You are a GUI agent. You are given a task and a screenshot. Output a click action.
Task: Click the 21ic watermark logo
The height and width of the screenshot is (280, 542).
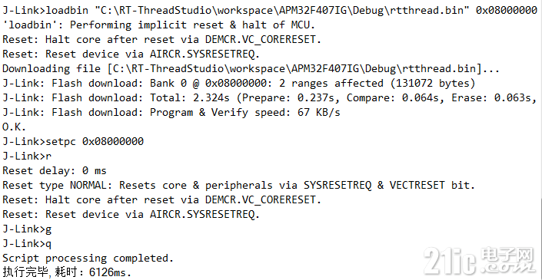(480, 262)
